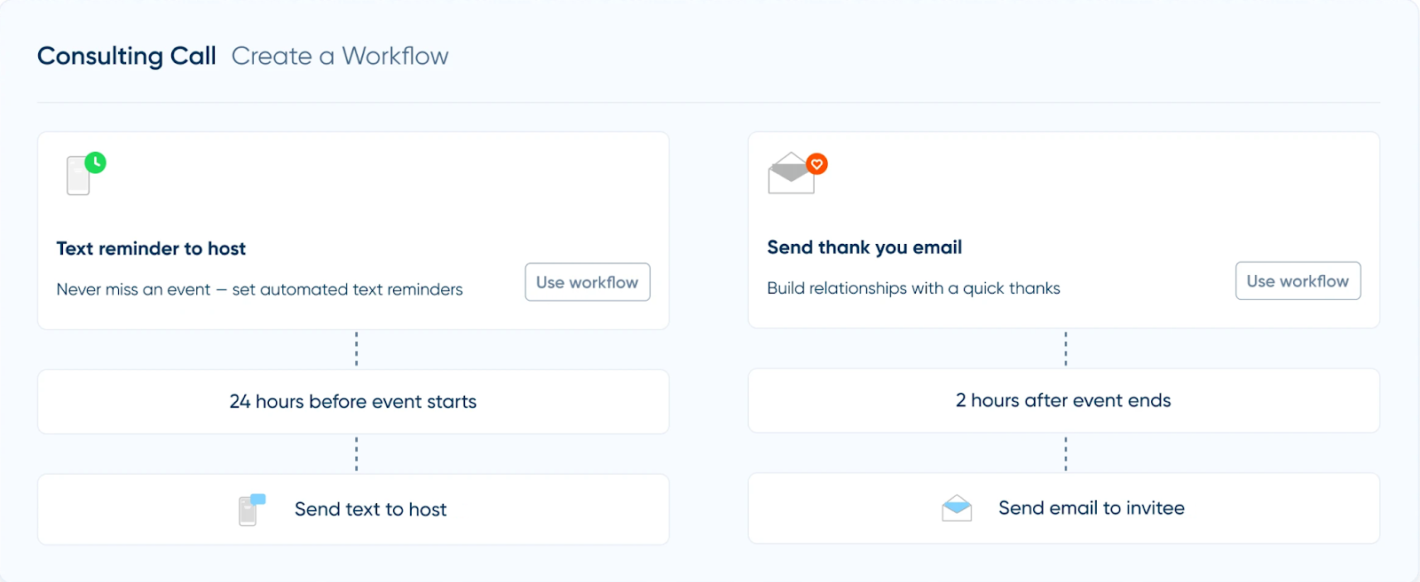The width and height of the screenshot is (1420, 582).
Task: Click the Create a Workflow heading
Action: [340, 56]
